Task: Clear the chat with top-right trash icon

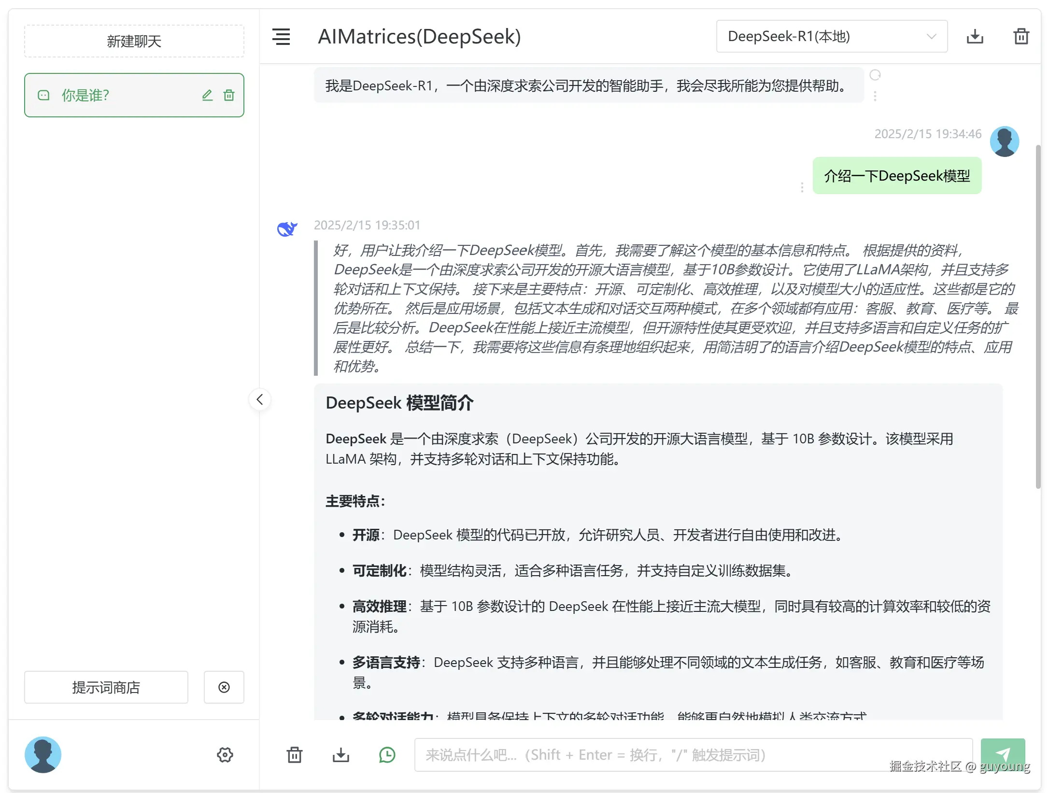Action: pyautogui.click(x=1021, y=36)
